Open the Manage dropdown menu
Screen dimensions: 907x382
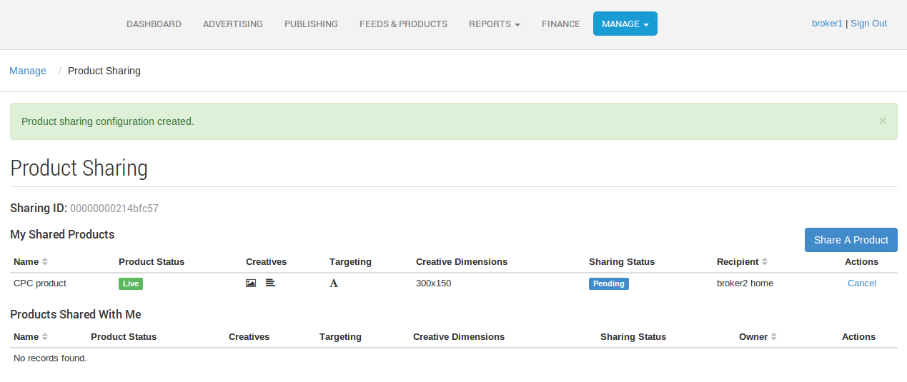coord(625,24)
